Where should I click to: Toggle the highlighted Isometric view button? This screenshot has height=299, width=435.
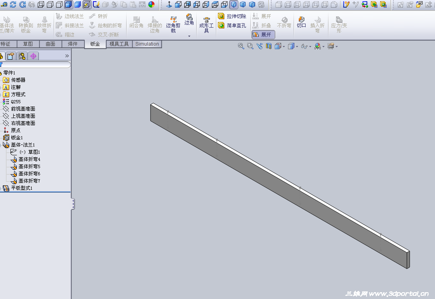click(x=234, y=4)
